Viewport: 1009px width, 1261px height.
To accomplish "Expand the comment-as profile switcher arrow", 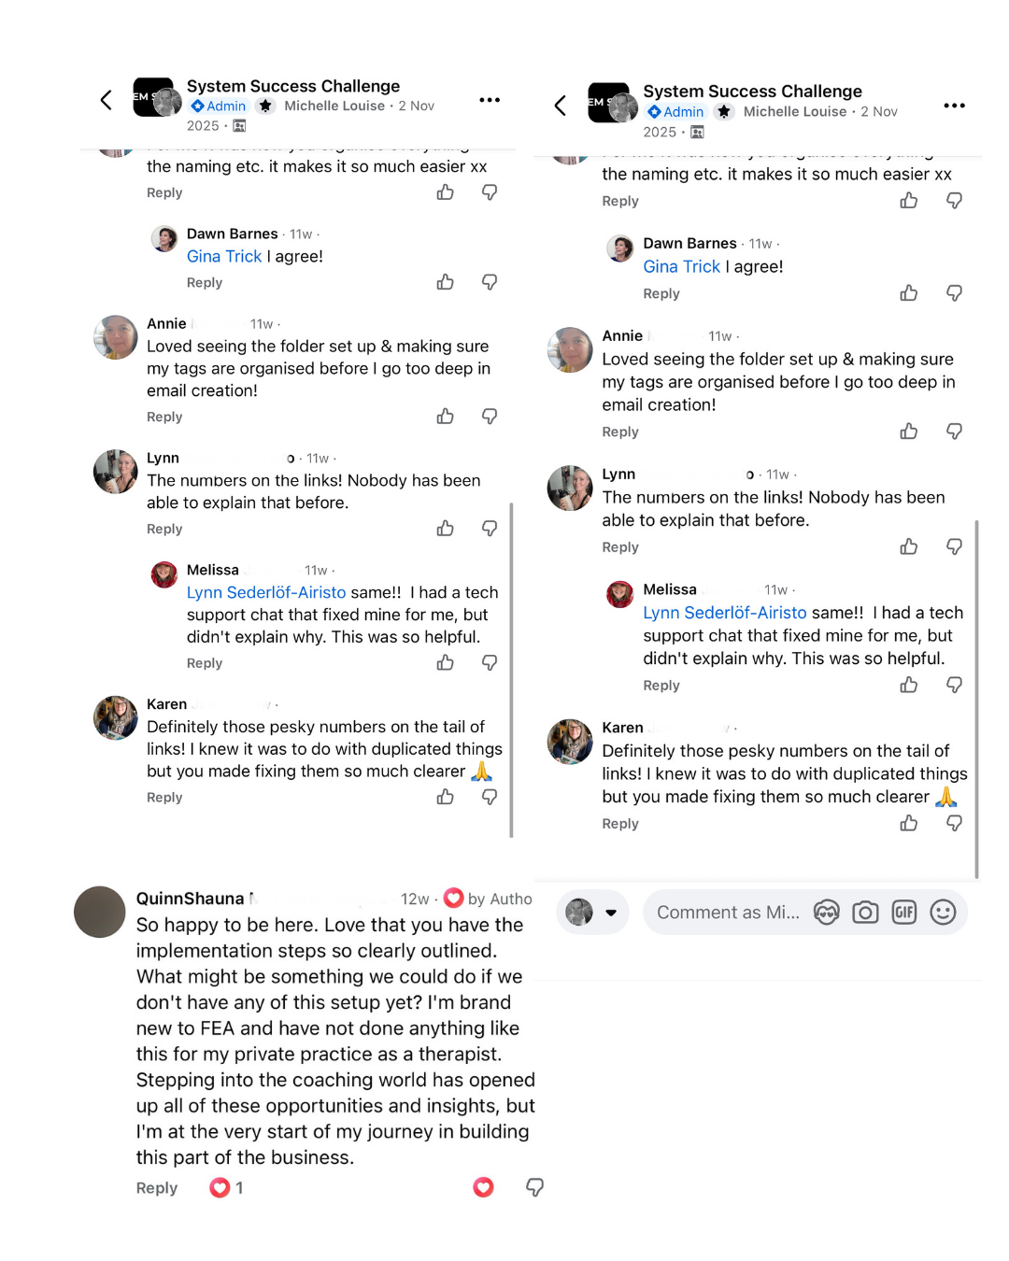I will pyautogui.click(x=611, y=913).
